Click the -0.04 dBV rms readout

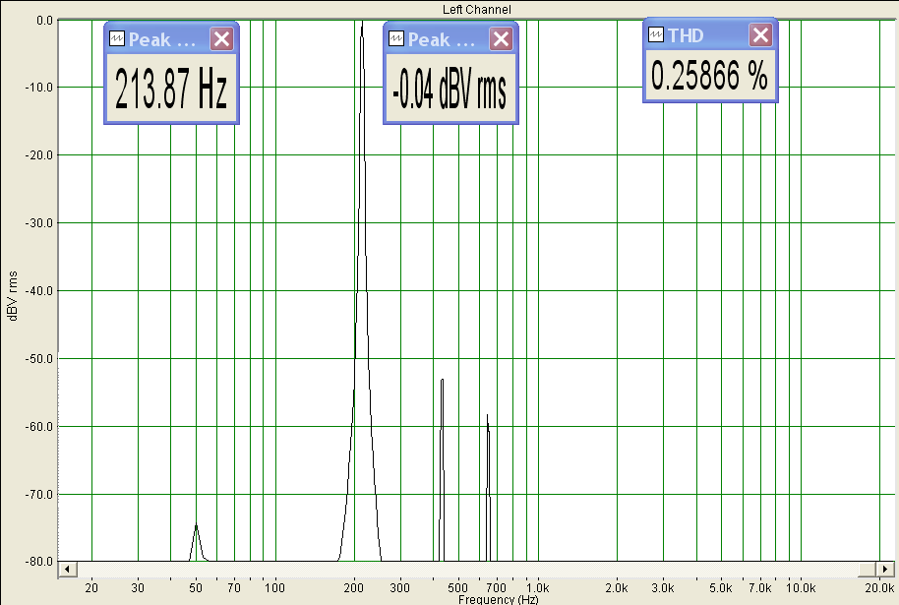[x=450, y=91]
